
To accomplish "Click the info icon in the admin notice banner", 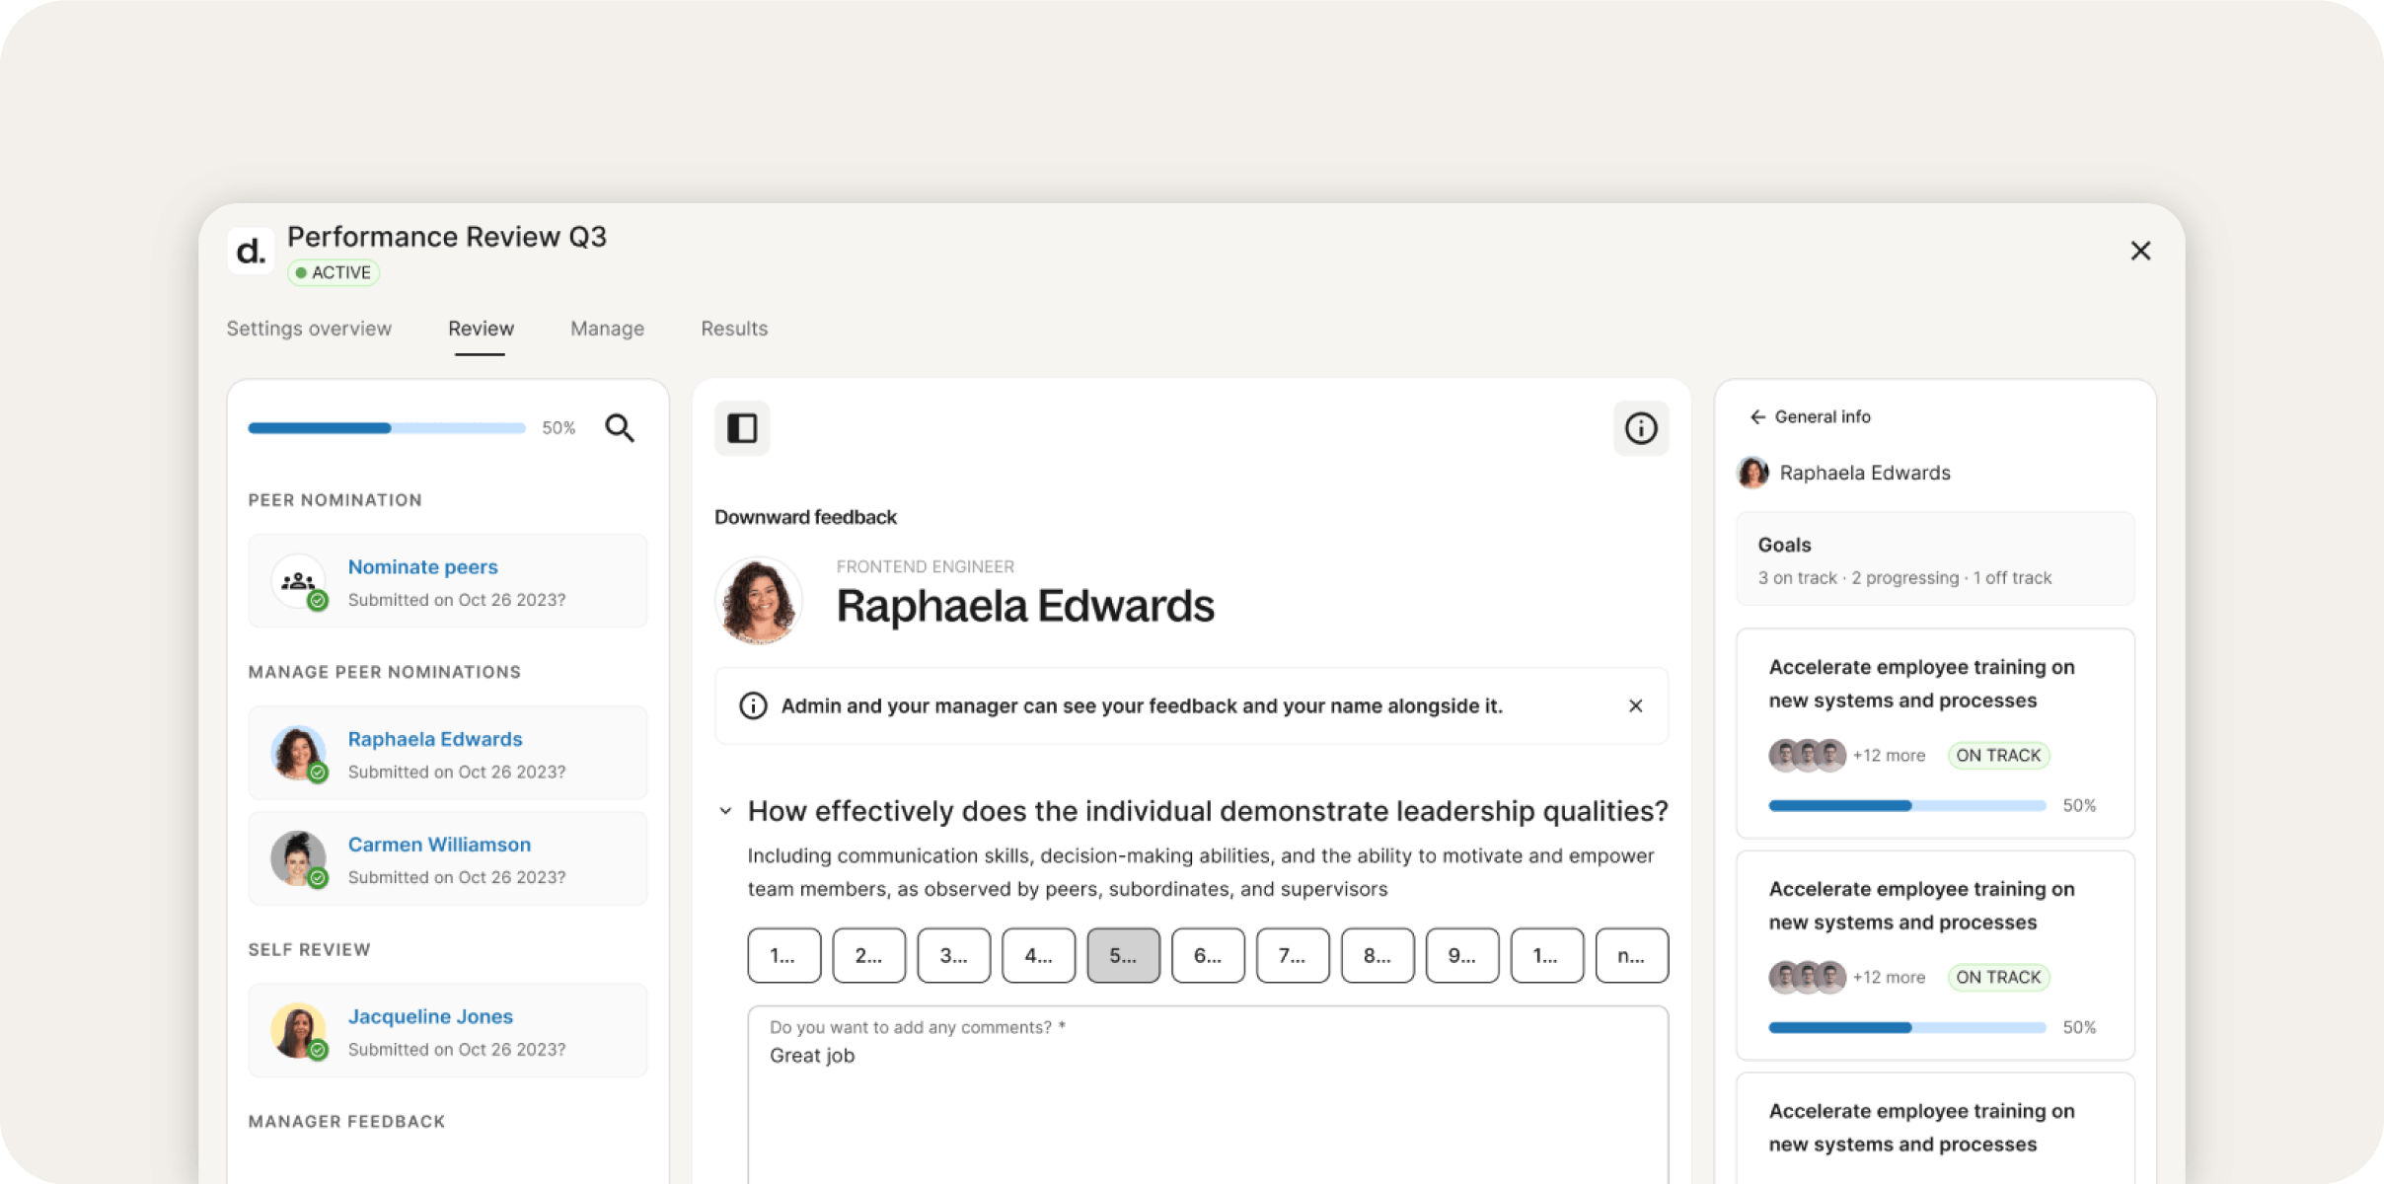I will (753, 705).
